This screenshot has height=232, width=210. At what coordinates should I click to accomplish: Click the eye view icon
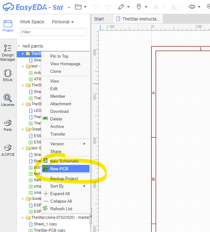[x=192, y=7]
